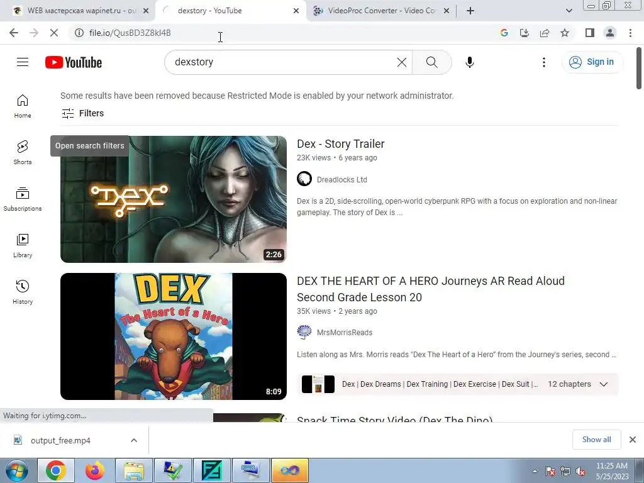Click Dreadlocks Ltd channel avatar
Image resolution: width=644 pixels, height=483 pixels.
tap(304, 179)
